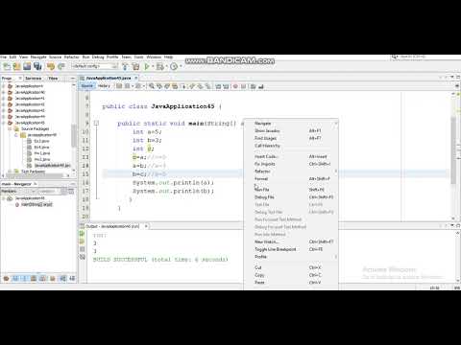The width and height of the screenshot is (461, 345).
Task: Select JavaApplication45.java in project tree
Action: [52, 166]
